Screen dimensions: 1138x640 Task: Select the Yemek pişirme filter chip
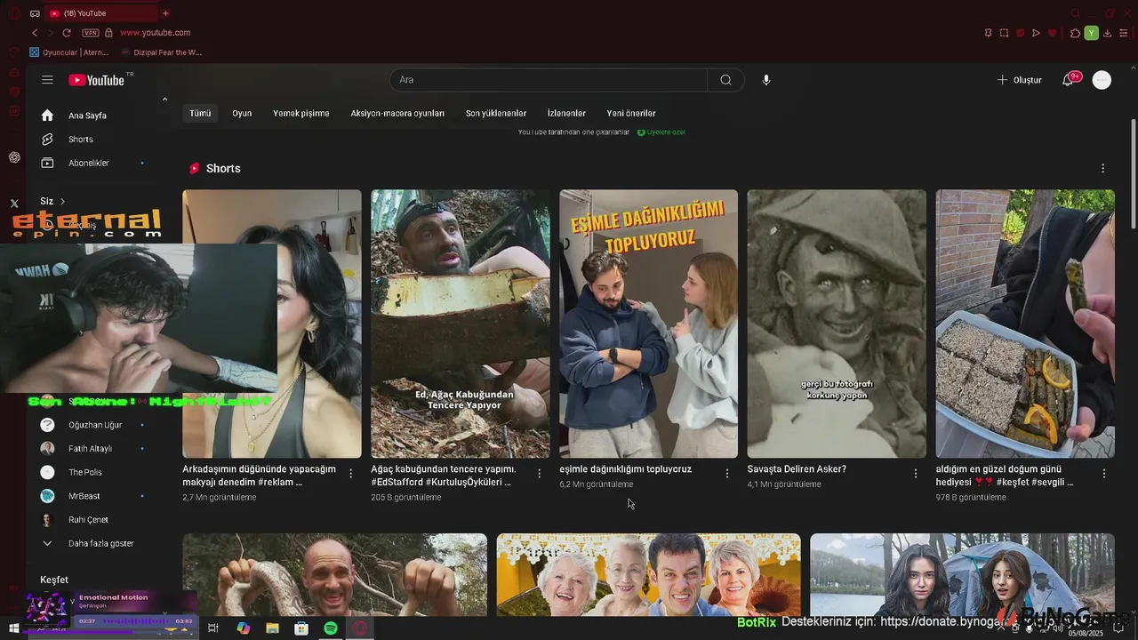[301, 114]
